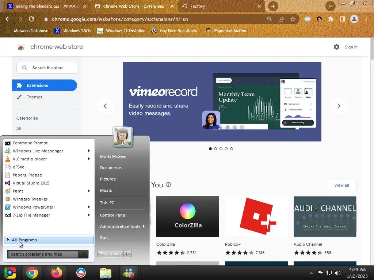Select All under Categories

click(19, 129)
